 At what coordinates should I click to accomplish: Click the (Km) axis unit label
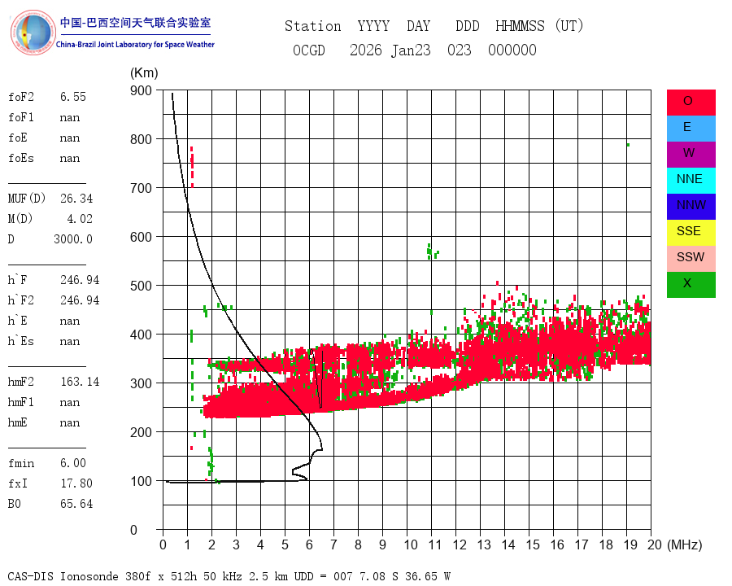click(144, 73)
